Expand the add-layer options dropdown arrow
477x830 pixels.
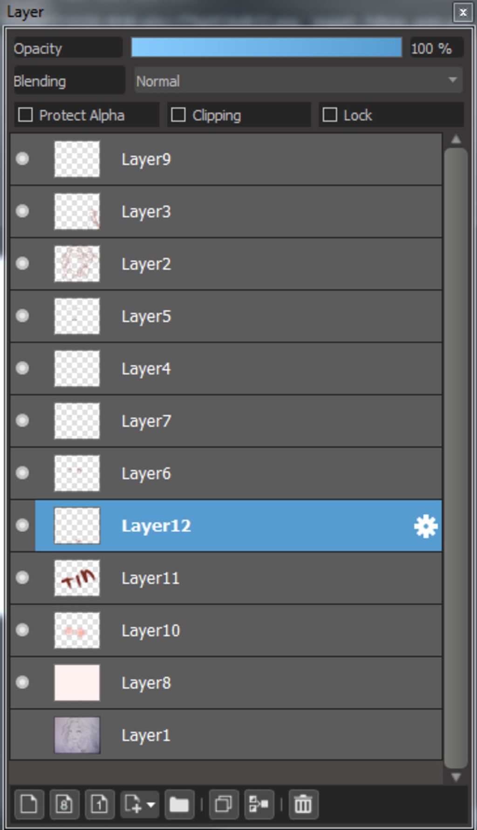[x=151, y=805]
